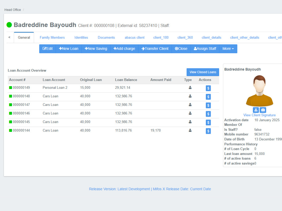The height and width of the screenshot is (211, 282).
Task: Click the Close client button
Action: (181, 49)
